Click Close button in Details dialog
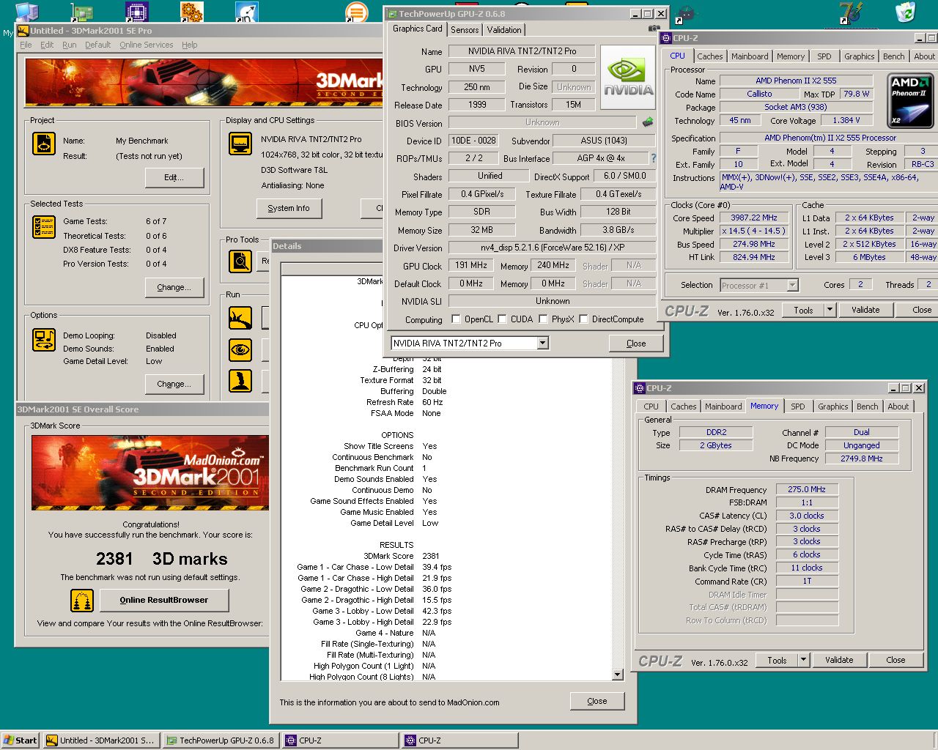Screen dimensions: 938x750 597,701
